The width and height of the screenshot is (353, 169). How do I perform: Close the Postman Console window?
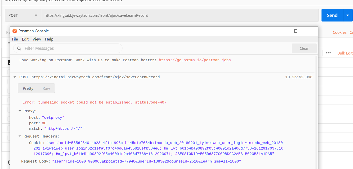point(310,31)
